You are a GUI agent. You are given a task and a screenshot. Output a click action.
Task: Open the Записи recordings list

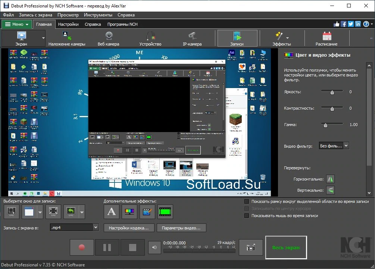point(237,38)
